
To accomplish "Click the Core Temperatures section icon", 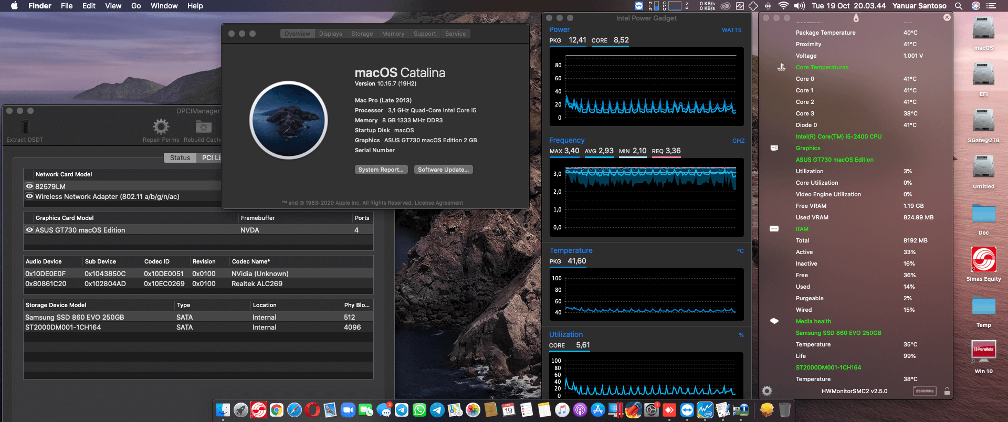I will coord(781,67).
